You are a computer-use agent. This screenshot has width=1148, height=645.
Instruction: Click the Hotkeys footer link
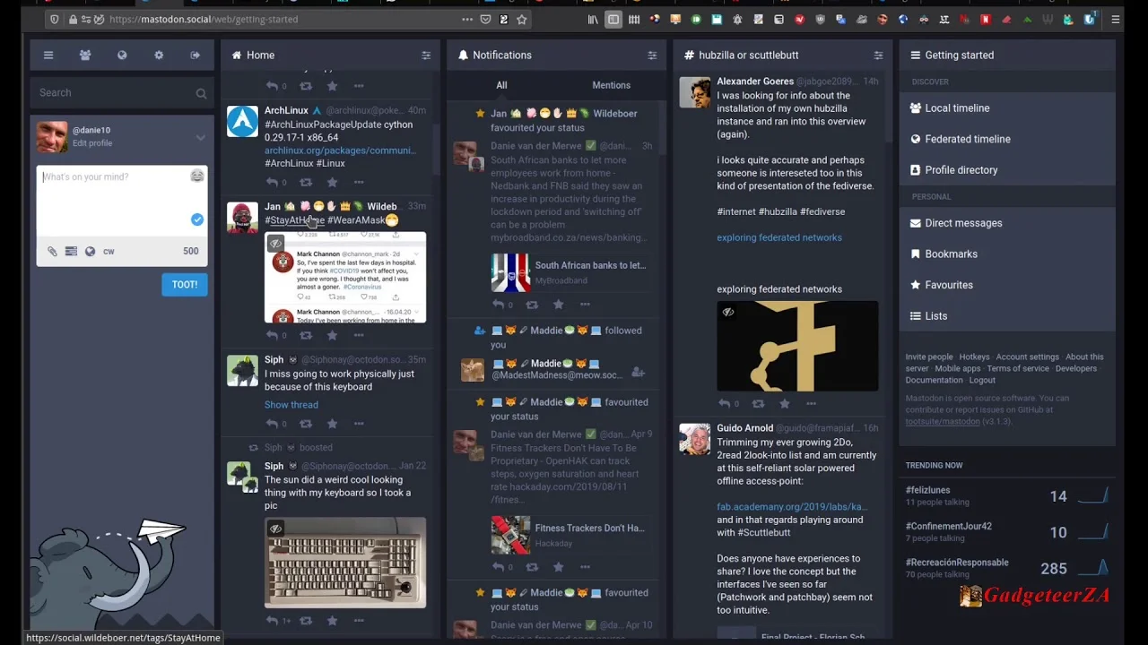coord(974,357)
